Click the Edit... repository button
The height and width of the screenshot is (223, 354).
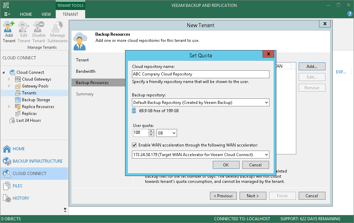pos(312,77)
